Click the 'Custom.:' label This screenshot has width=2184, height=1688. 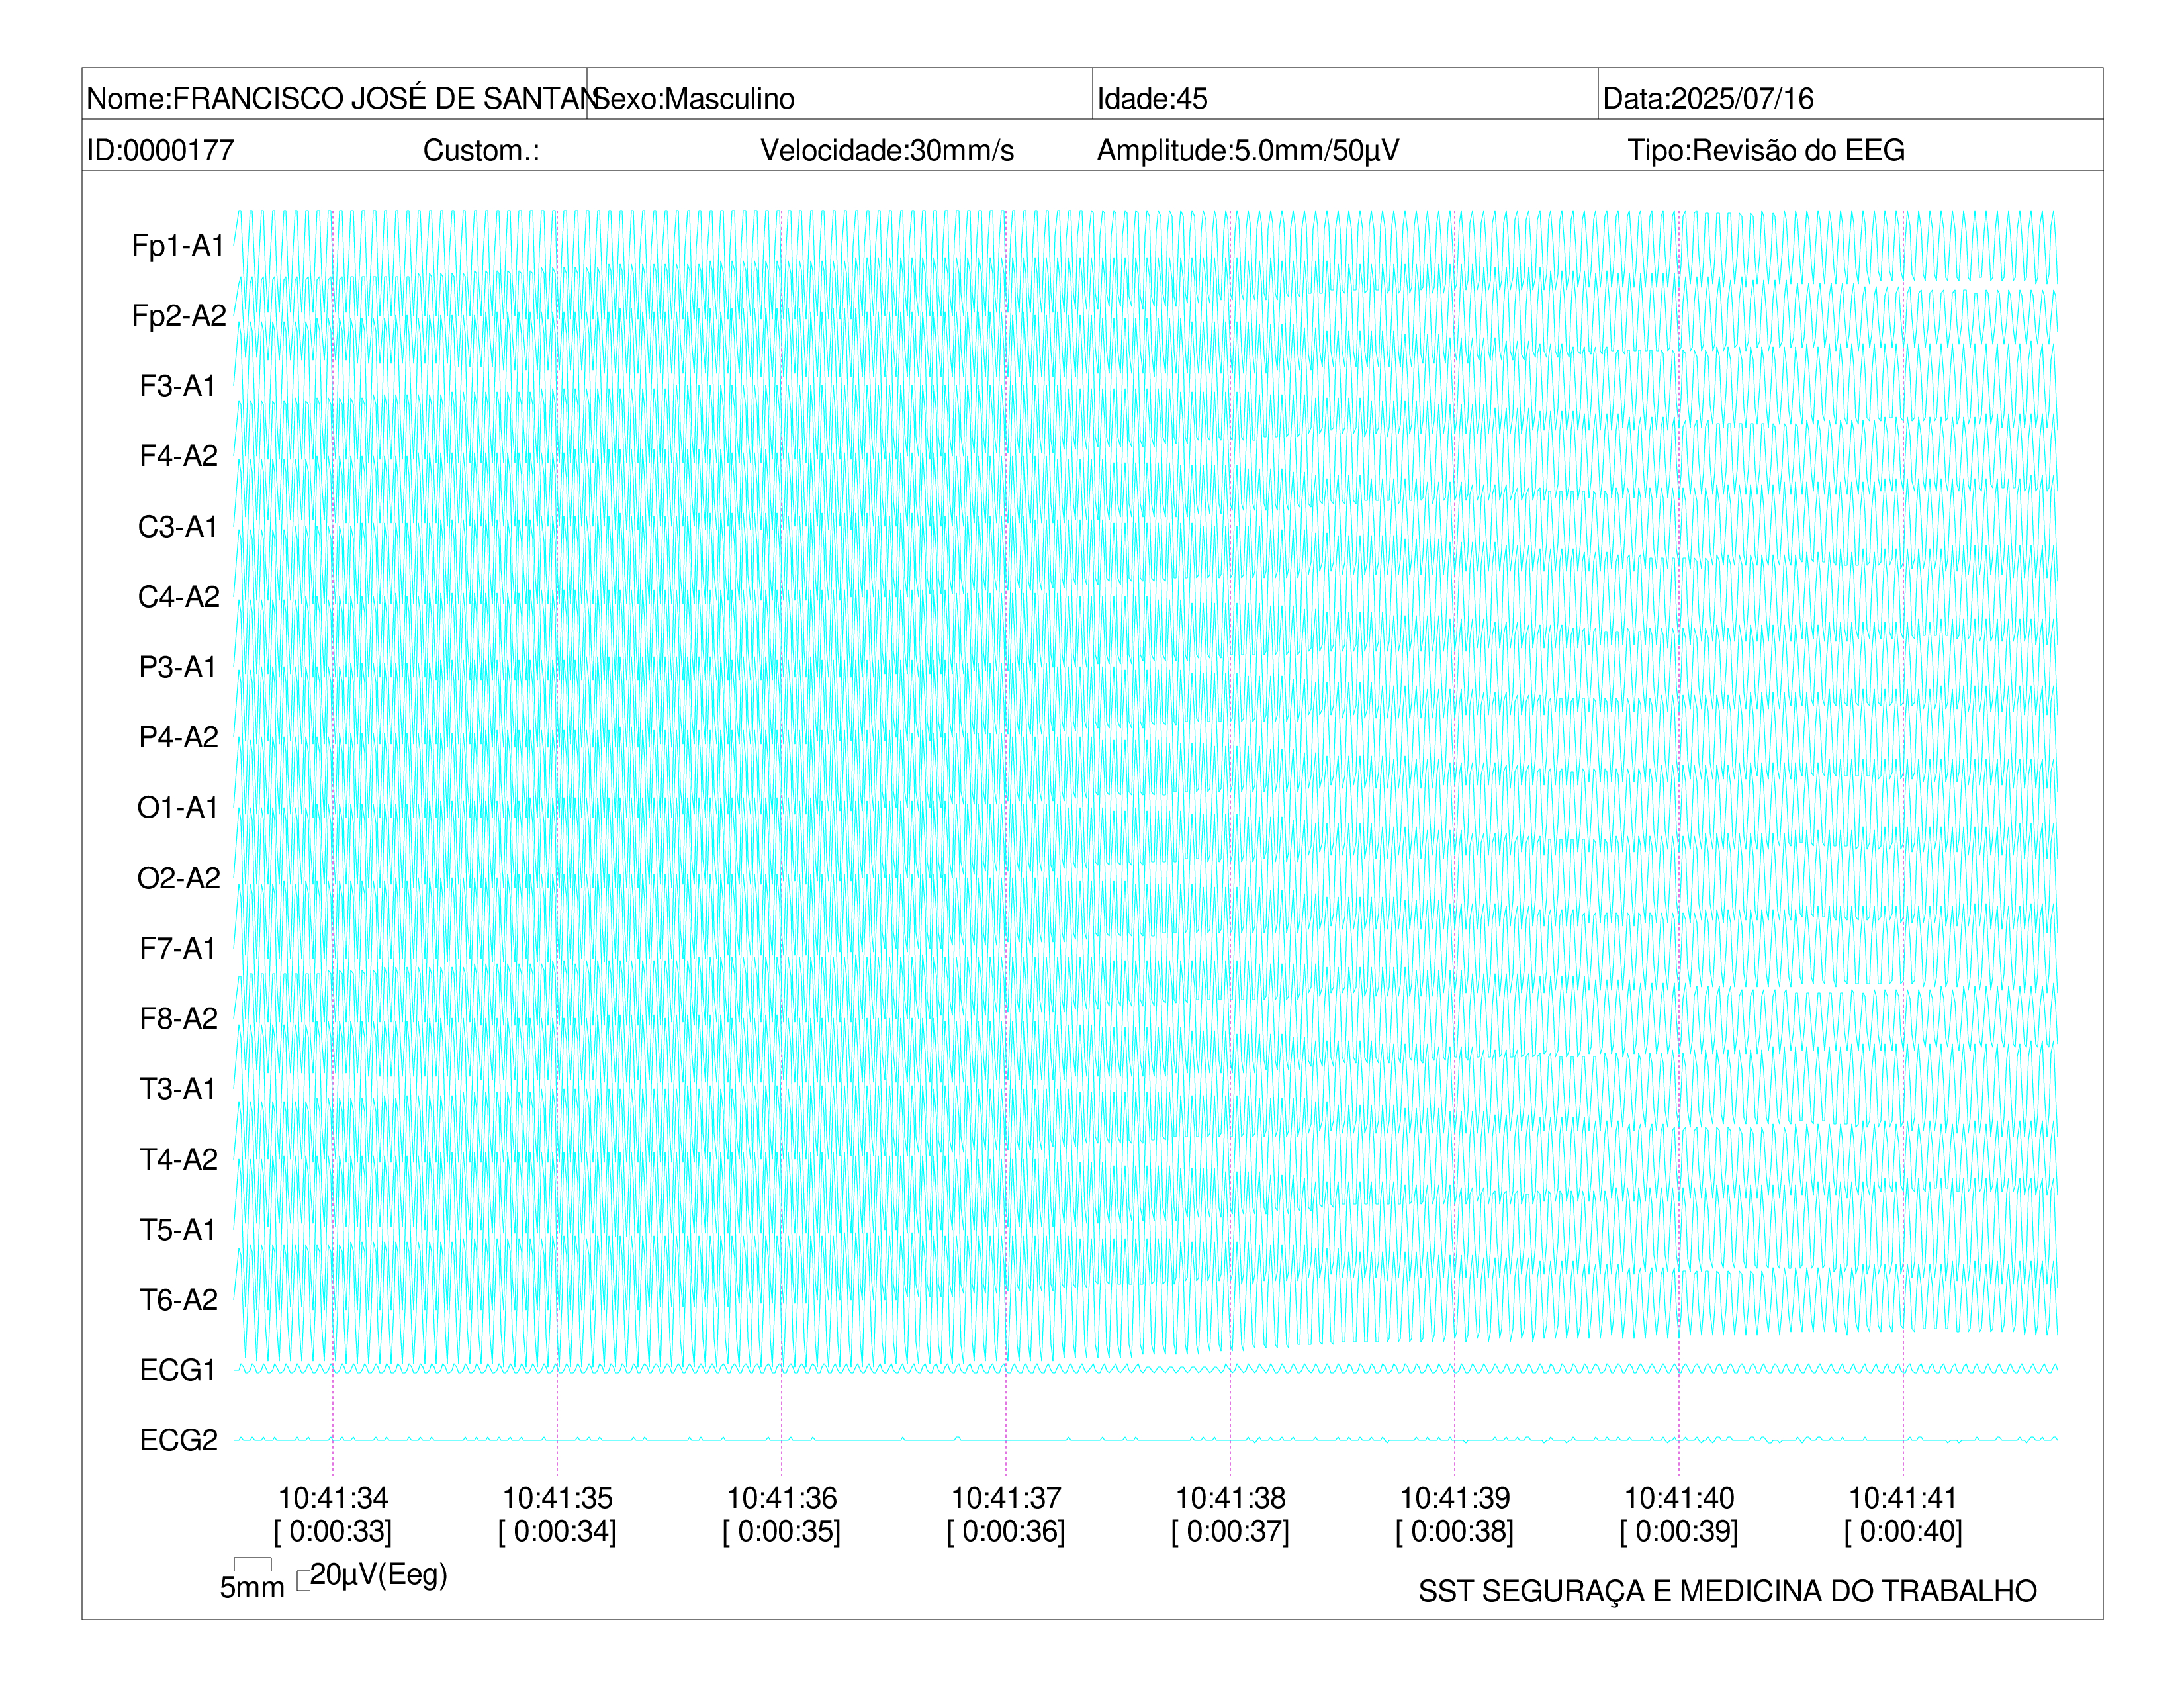[x=481, y=151]
